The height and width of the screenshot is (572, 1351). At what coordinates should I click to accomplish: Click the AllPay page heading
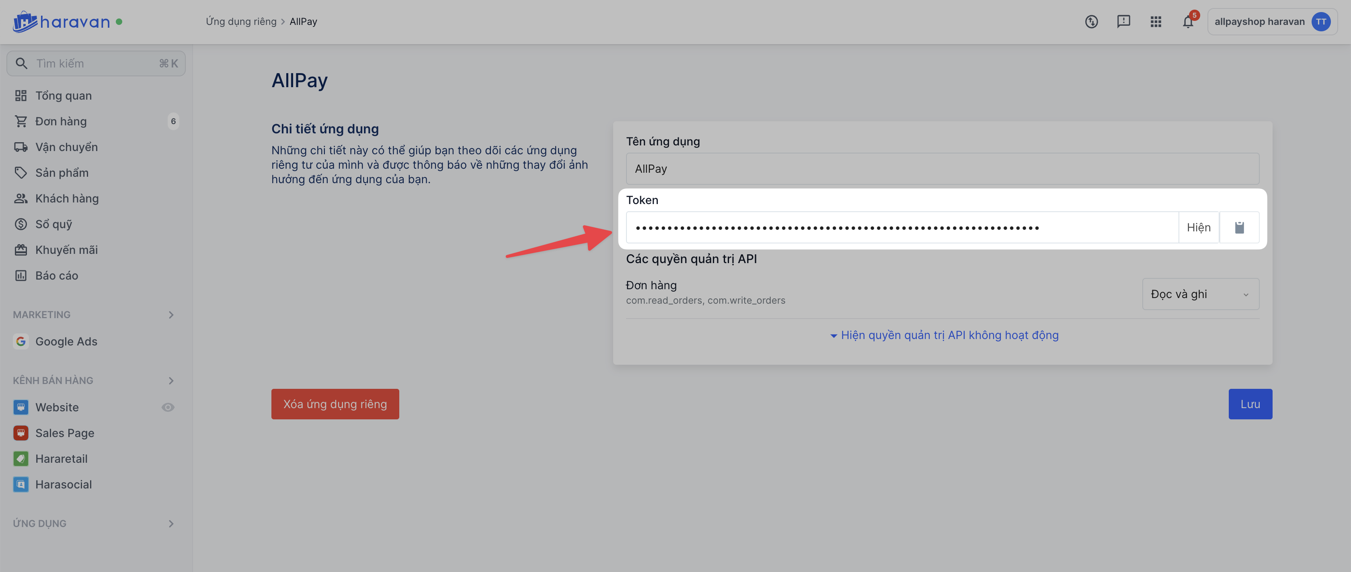300,80
